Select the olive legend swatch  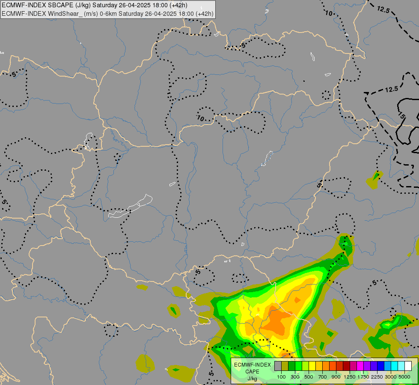pos(285,366)
